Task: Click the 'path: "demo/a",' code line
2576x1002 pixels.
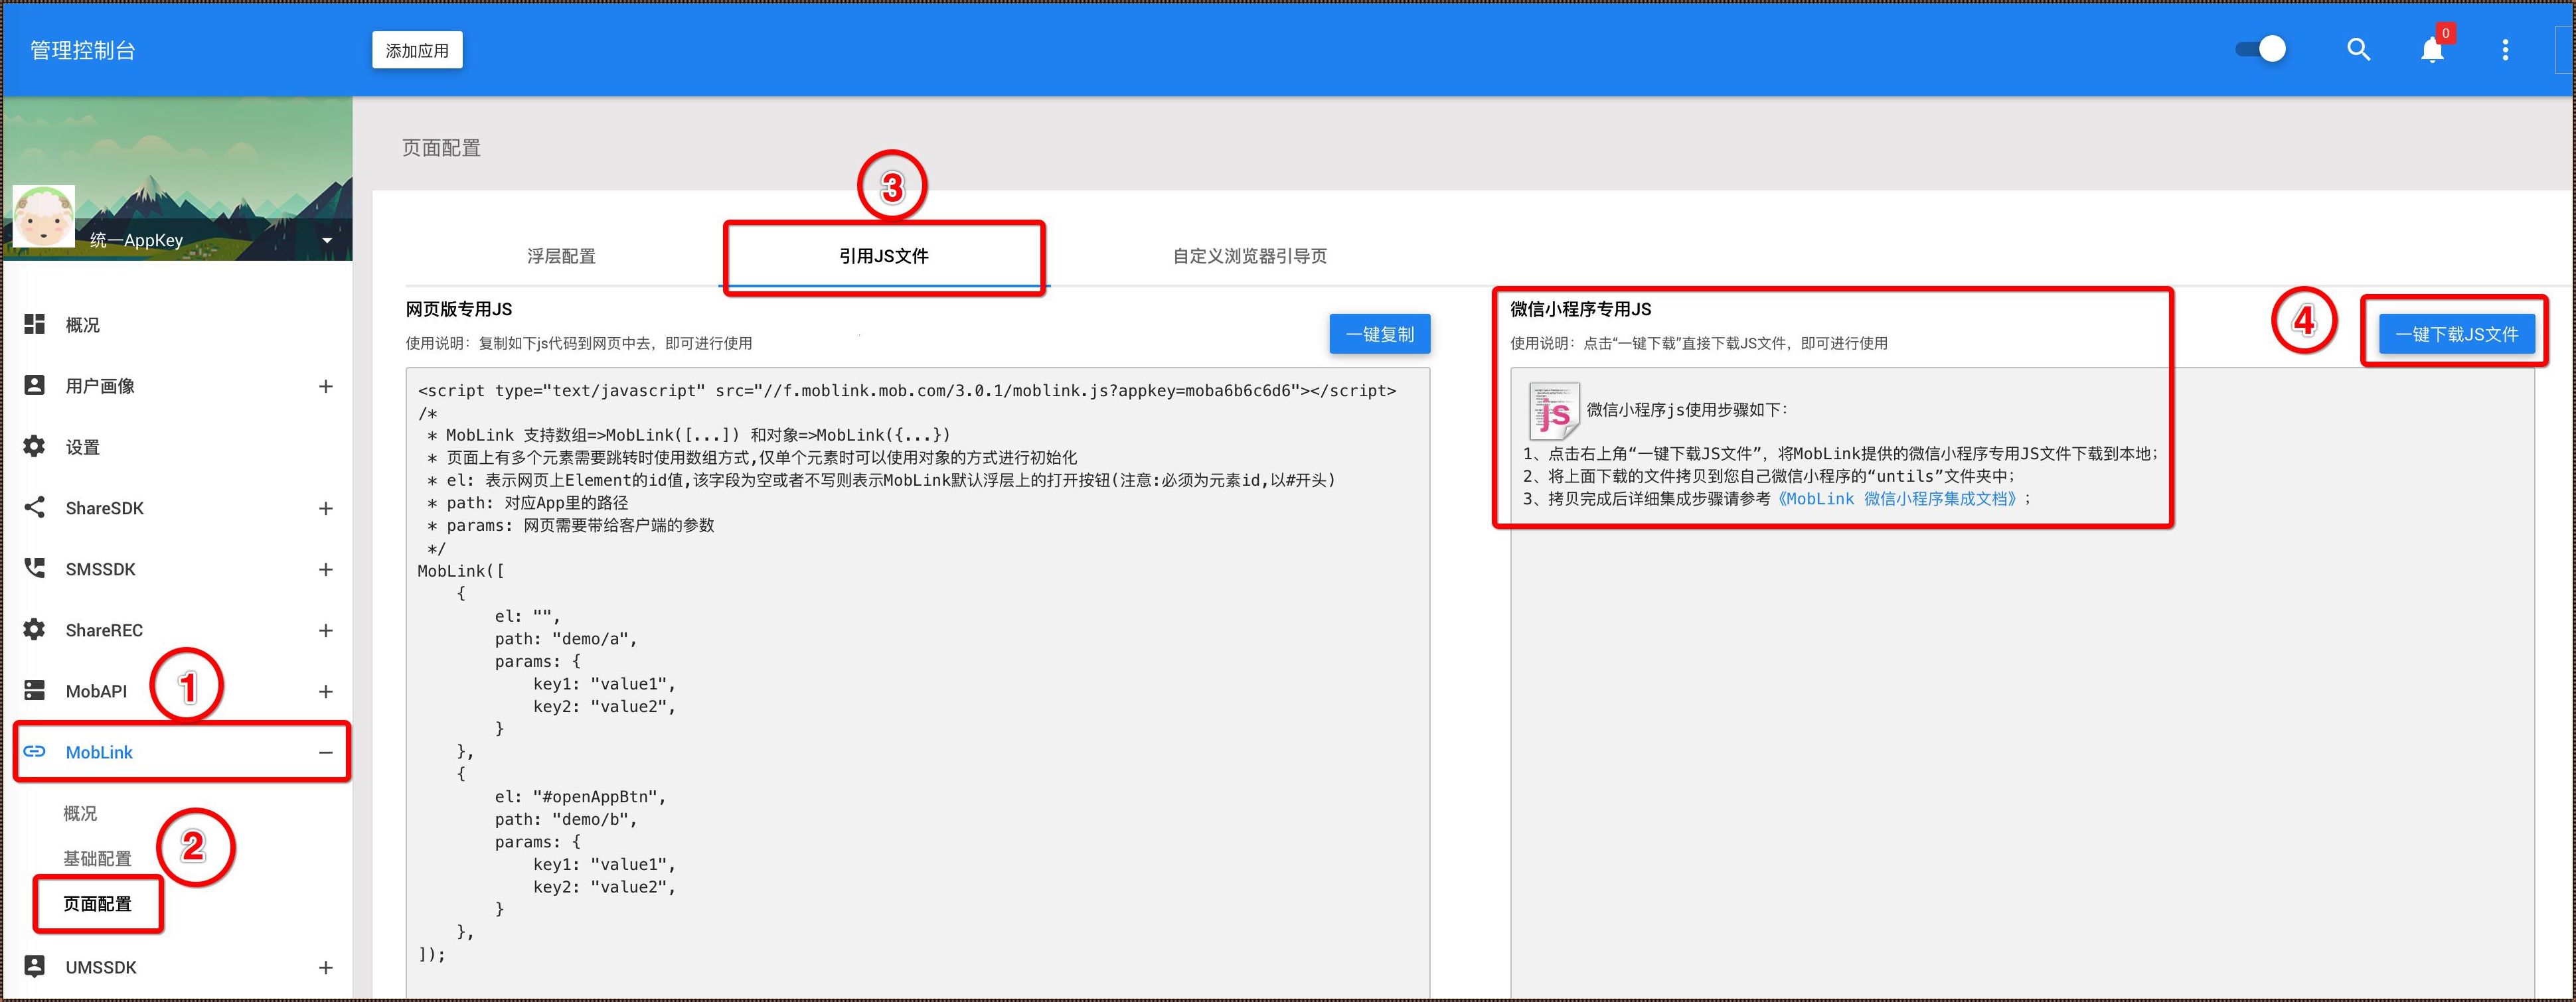Action: pos(565,638)
